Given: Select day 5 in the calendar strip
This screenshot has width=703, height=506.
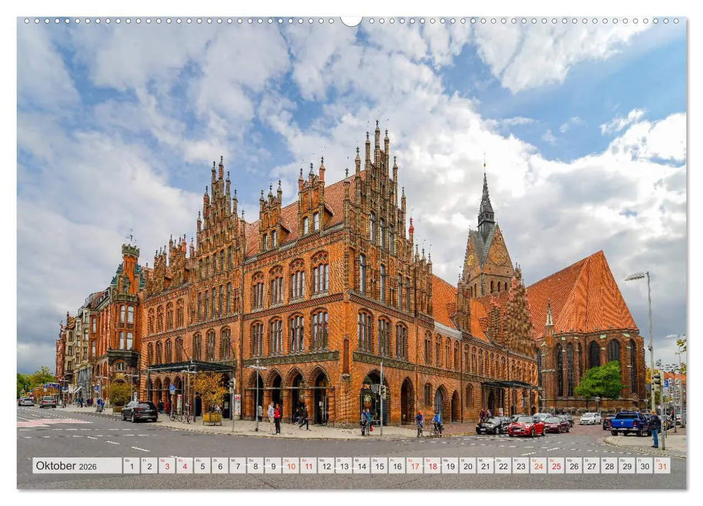Looking at the screenshot, I should 202,466.
